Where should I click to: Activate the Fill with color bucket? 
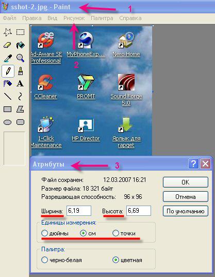click(21, 45)
